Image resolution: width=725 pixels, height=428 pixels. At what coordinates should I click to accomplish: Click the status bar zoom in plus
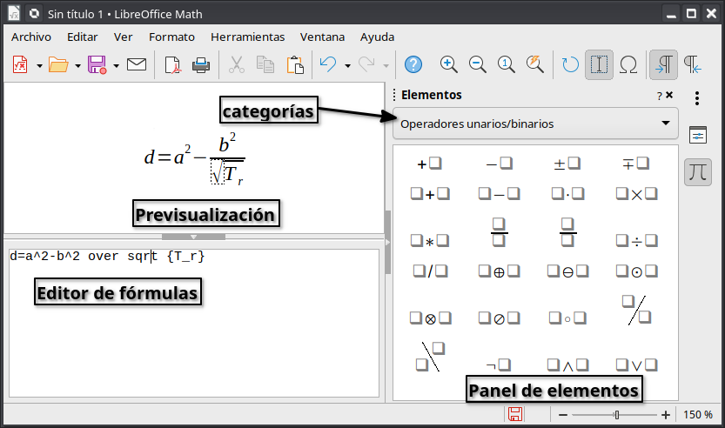tap(665, 415)
